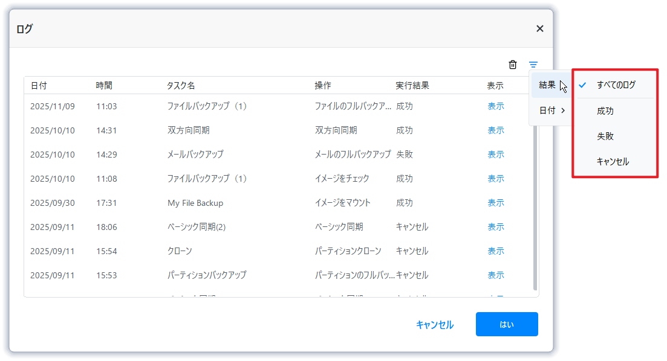
Task: Close the ログ dialog with X
Action: point(540,28)
